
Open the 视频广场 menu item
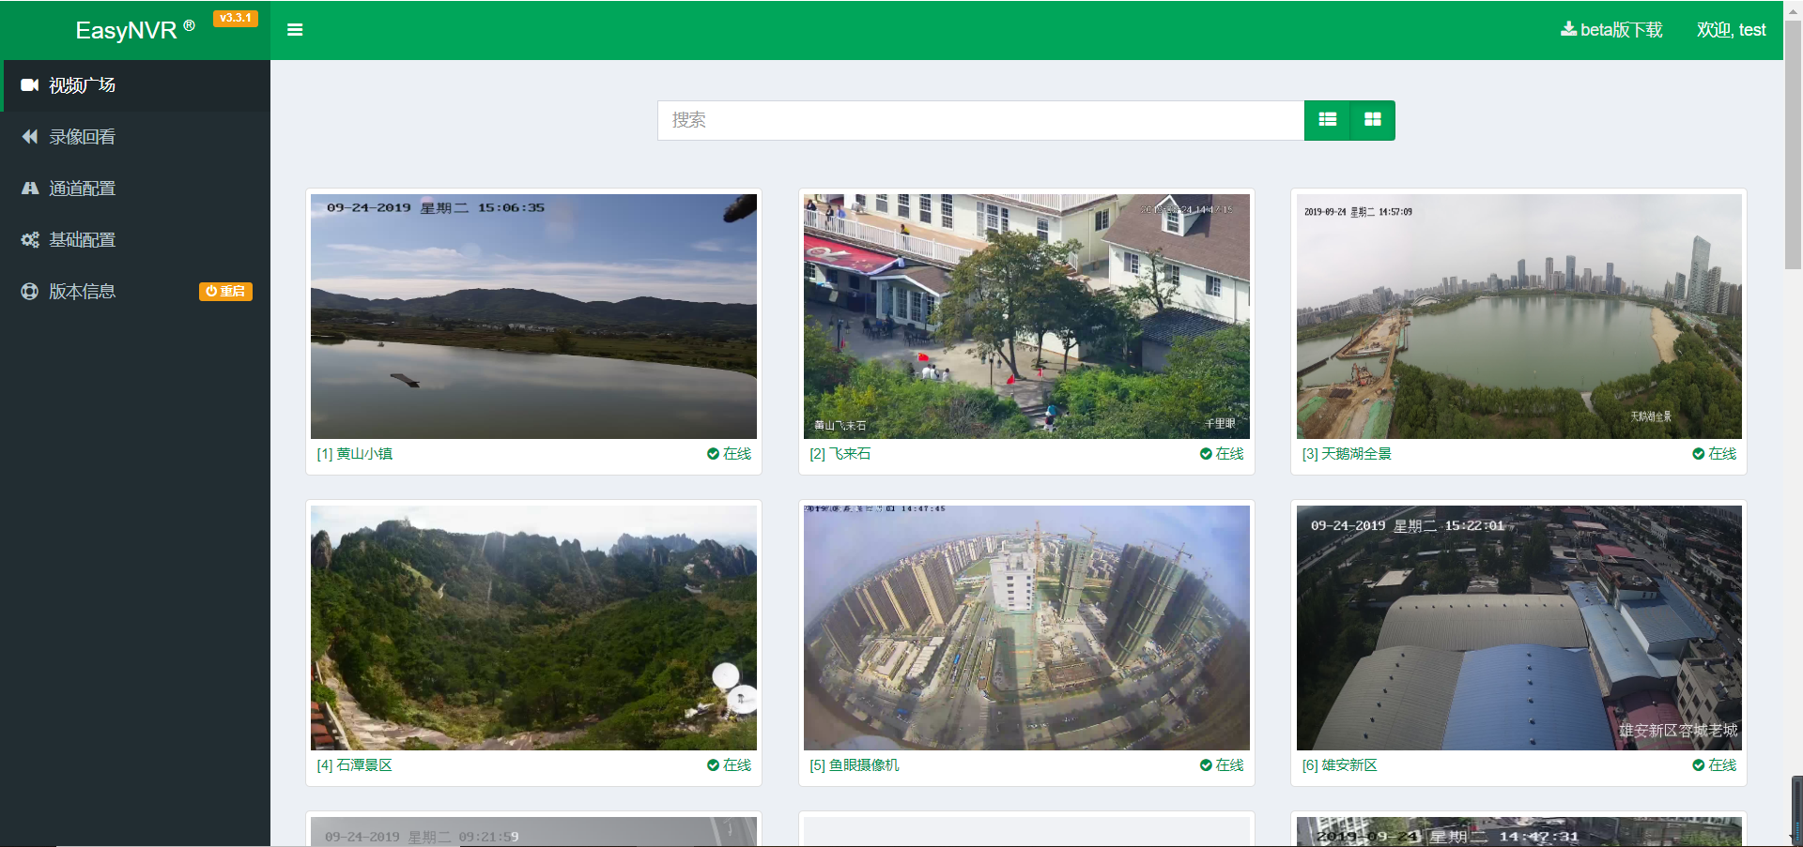(137, 85)
